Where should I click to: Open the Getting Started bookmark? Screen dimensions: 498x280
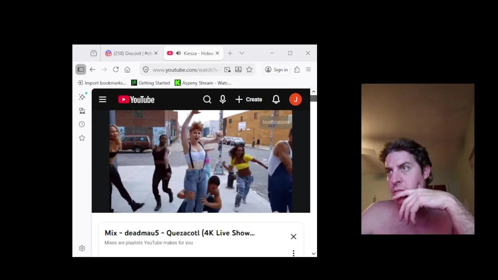click(x=151, y=83)
